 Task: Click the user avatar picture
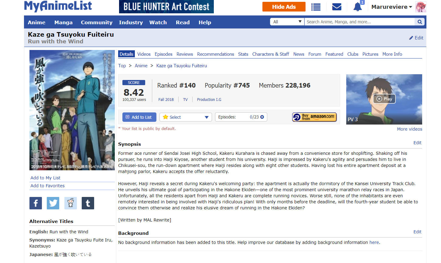[421, 7]
